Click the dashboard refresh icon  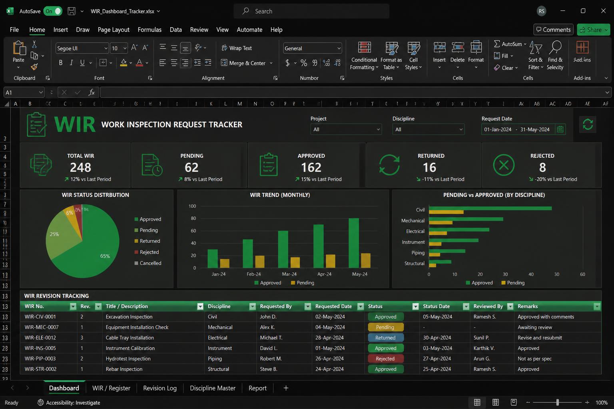588,124
